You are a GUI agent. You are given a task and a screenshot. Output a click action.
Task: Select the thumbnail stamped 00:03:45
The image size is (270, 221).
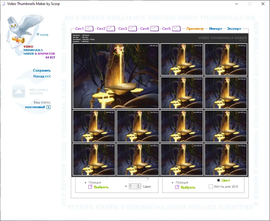(226, 93)
